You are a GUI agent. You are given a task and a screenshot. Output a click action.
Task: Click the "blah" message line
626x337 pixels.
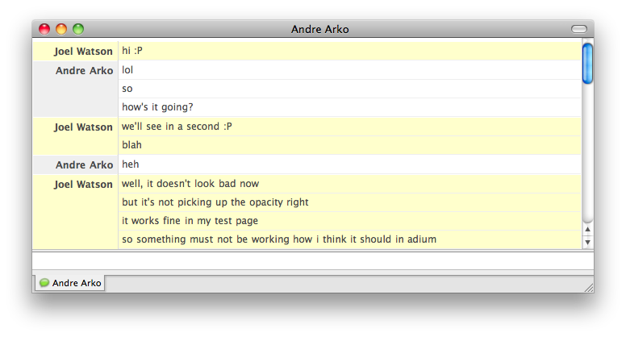pos(131,145)
